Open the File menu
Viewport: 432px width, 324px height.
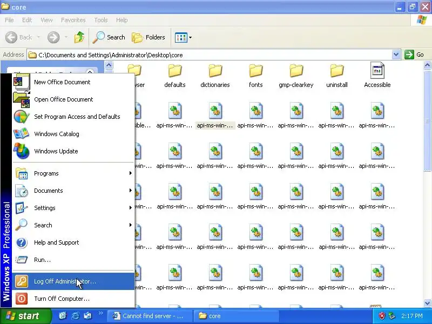point(9,20)
